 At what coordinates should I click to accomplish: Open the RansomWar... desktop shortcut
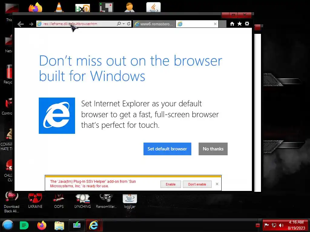pos(106,201)
